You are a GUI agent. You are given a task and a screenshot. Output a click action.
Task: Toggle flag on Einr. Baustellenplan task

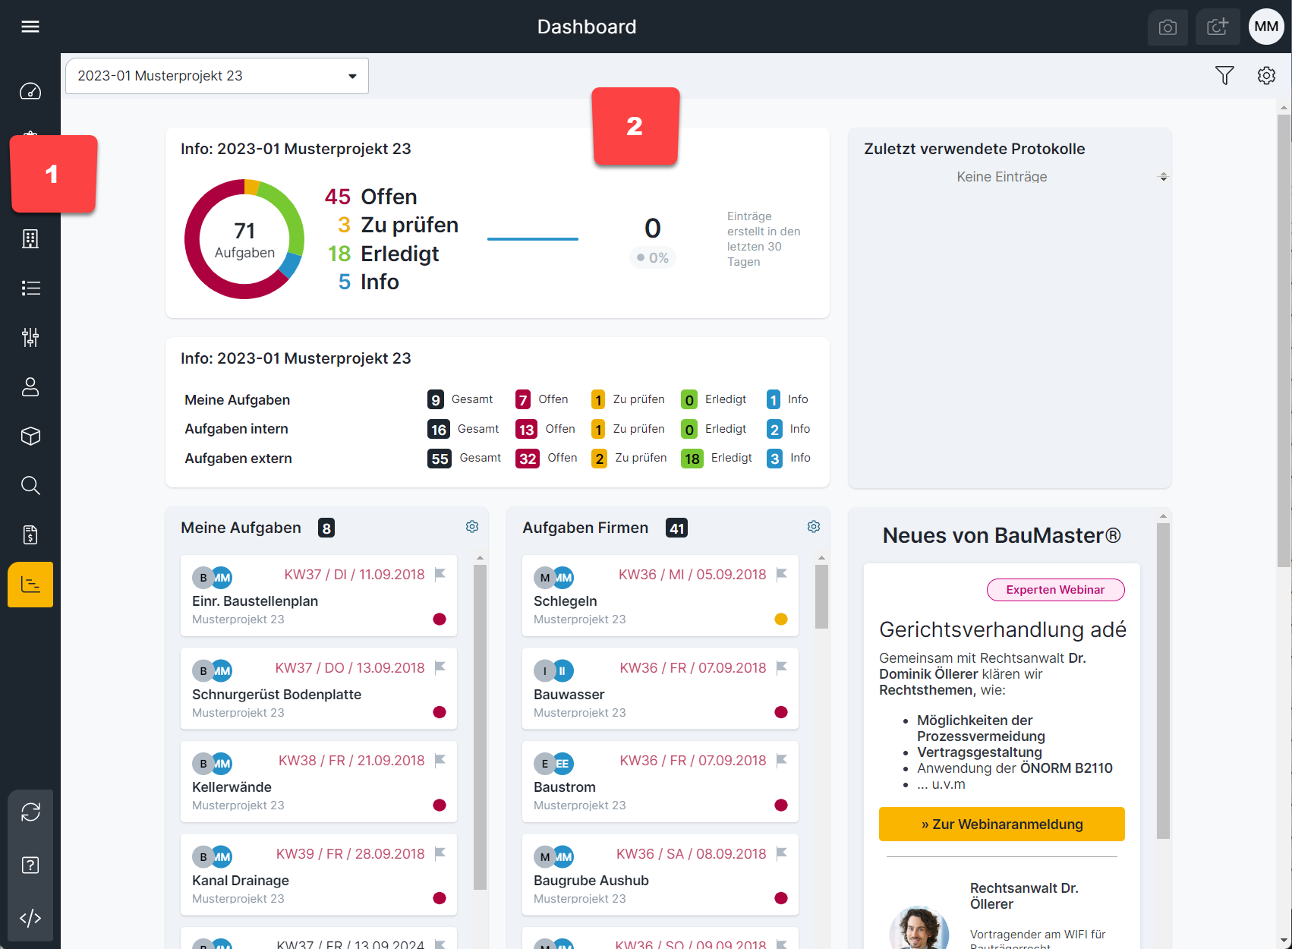(x=440, y=575)
